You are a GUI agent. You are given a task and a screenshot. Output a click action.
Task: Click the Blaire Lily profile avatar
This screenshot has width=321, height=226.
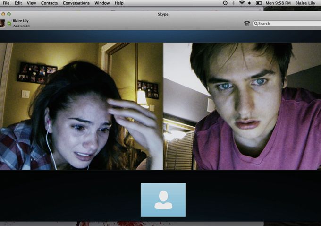(x=2, y=23)
